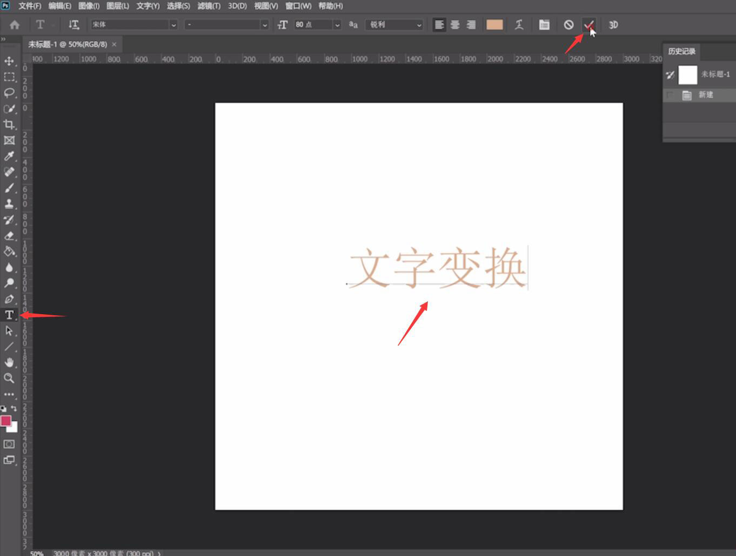
Task: Swap foreground and background colors
Action: [14, 409]
